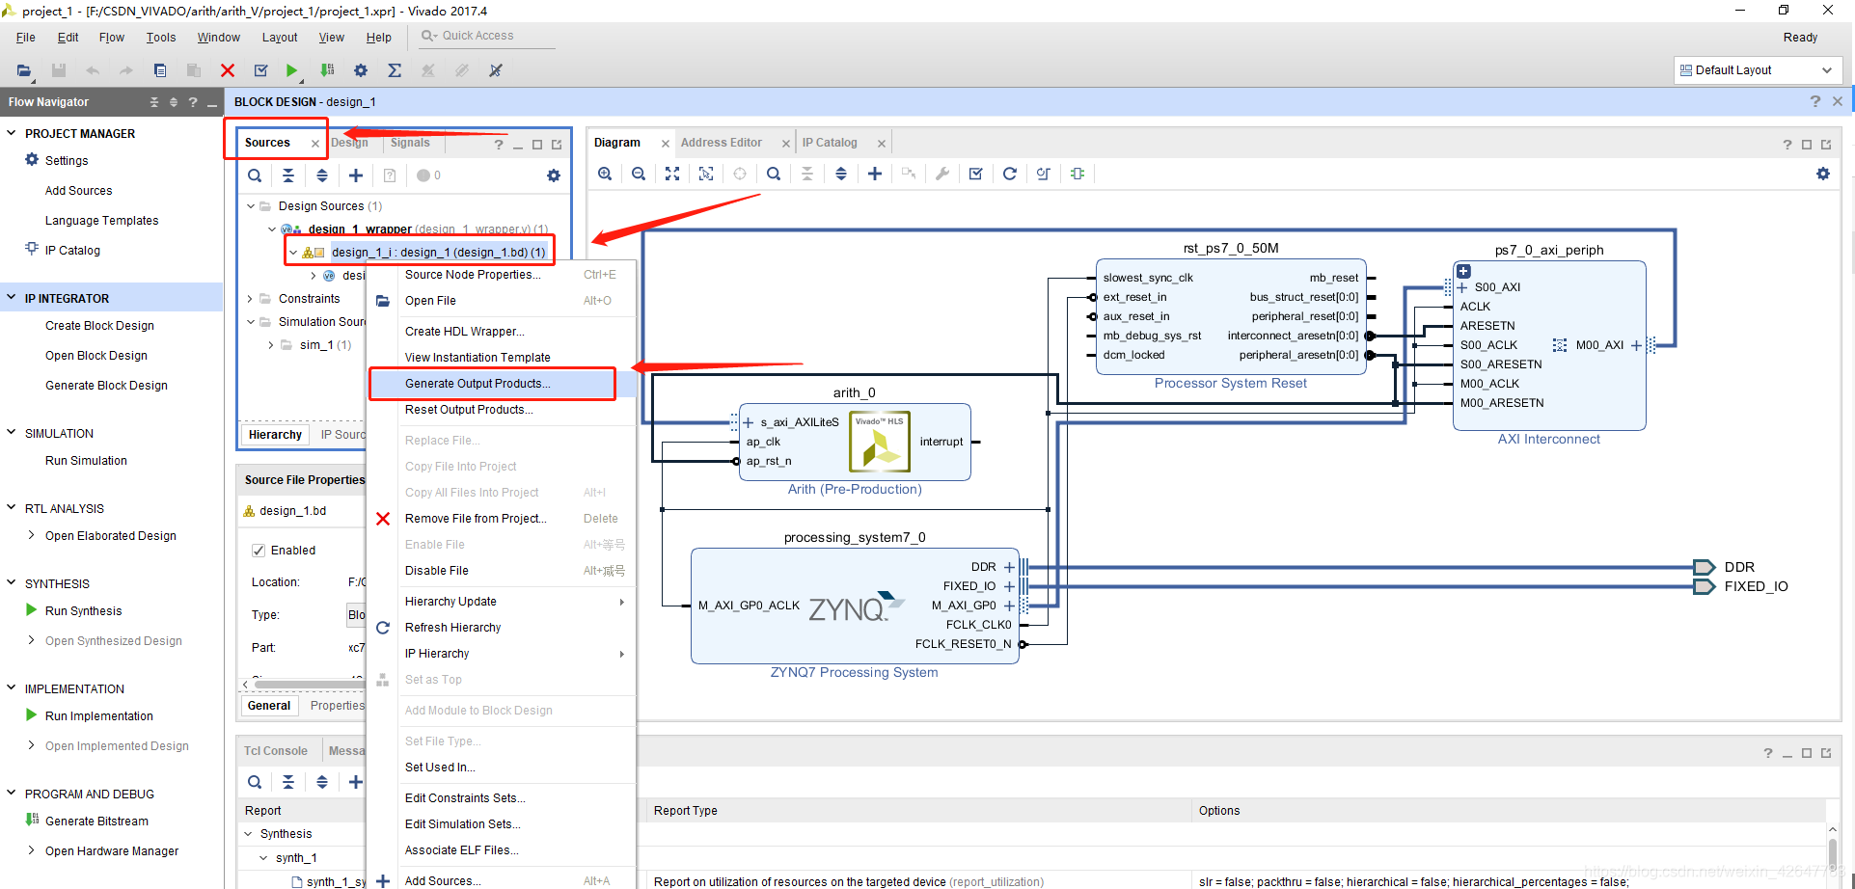Click the Diagram optimize routing icon
This screenshot has height=889, width=1855.
coord(1044,174)
